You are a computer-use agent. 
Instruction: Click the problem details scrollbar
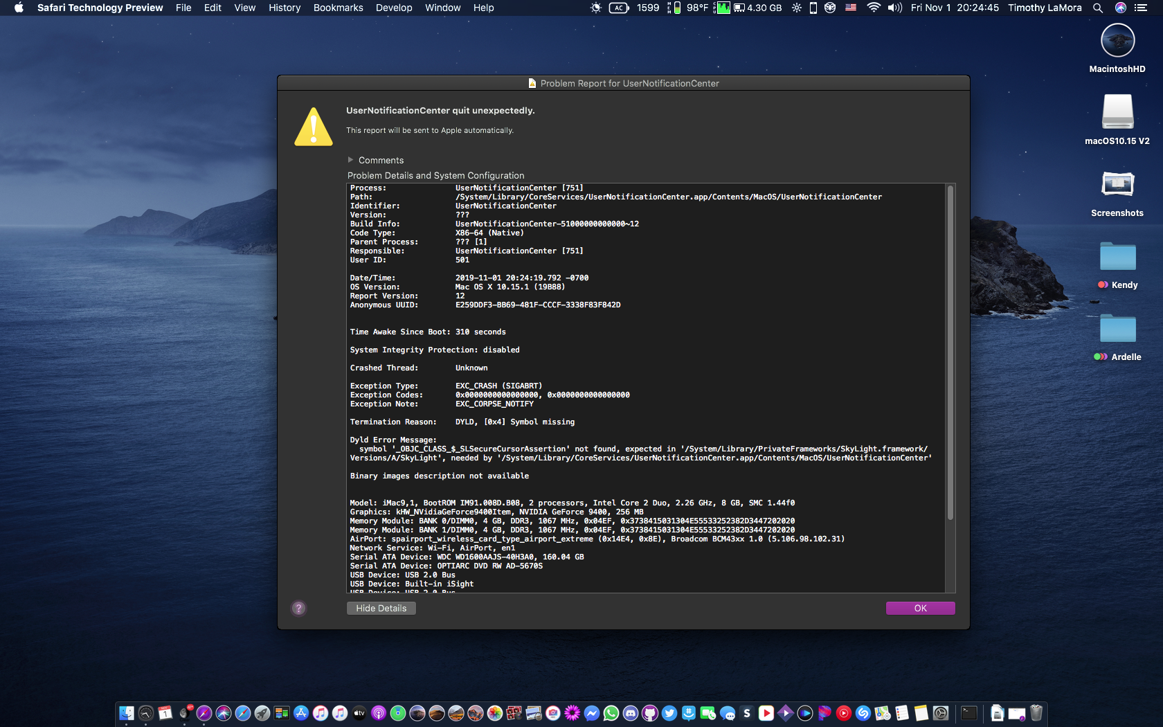click(x=950, y=352)
